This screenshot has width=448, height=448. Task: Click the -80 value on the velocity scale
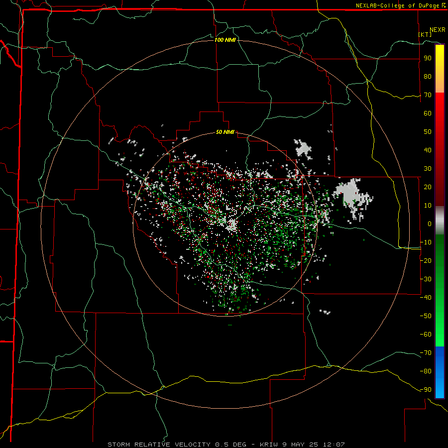pyautogui.click(x=426, y=371)
